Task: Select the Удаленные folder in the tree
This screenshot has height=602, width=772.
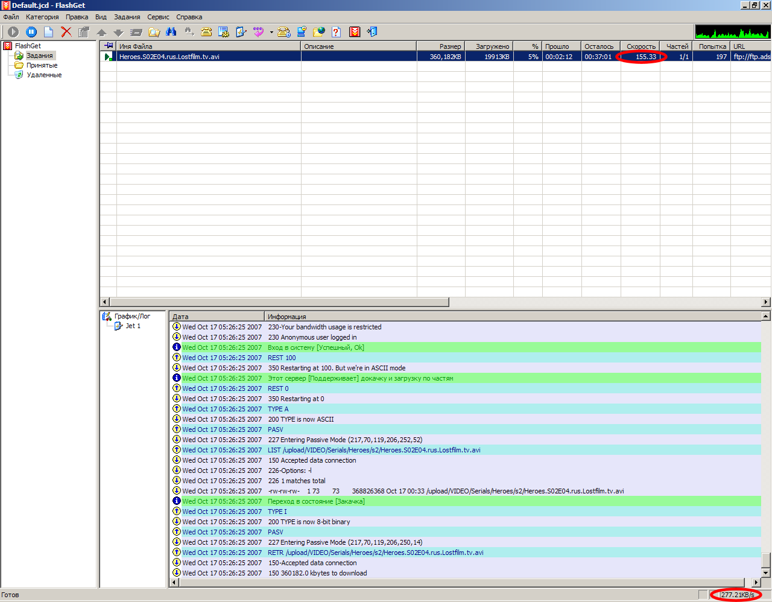Action: coord(44,75)
